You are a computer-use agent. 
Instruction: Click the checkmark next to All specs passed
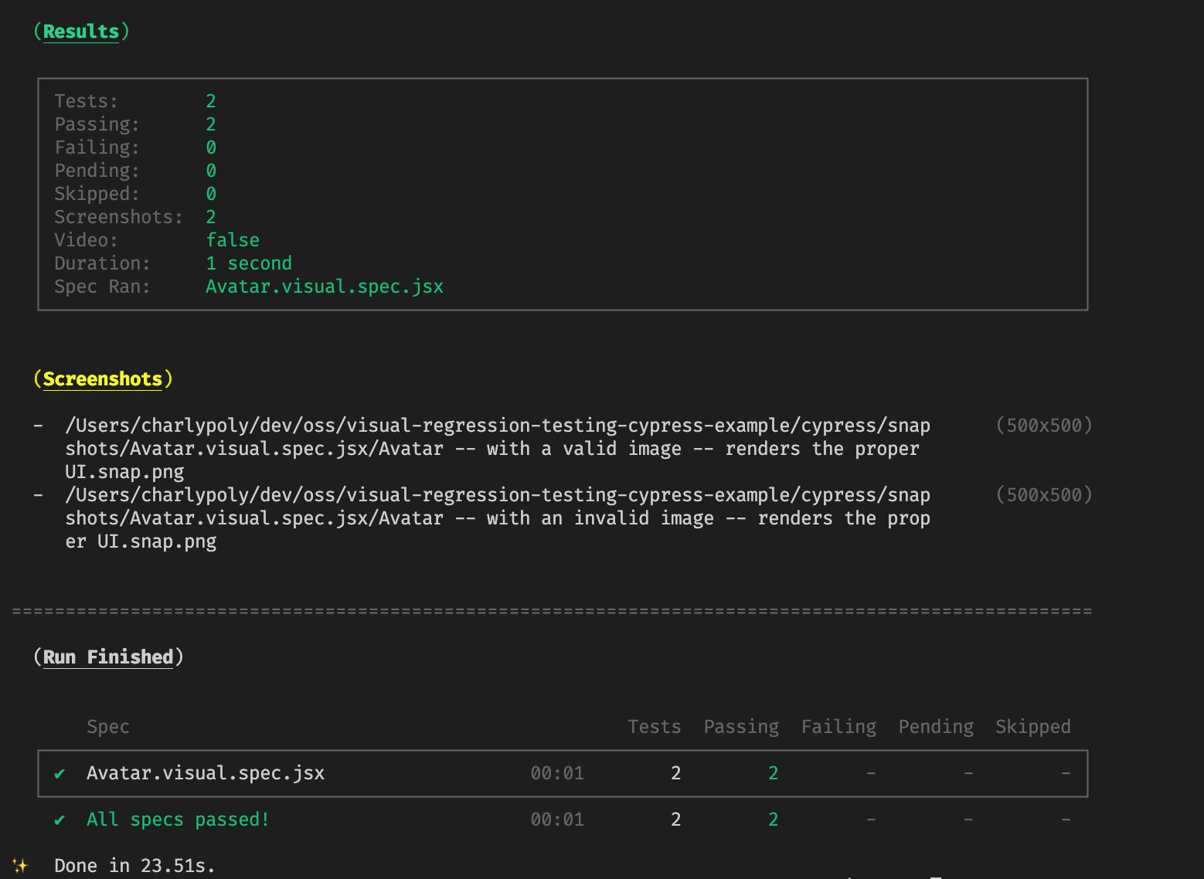coord(60,820)
